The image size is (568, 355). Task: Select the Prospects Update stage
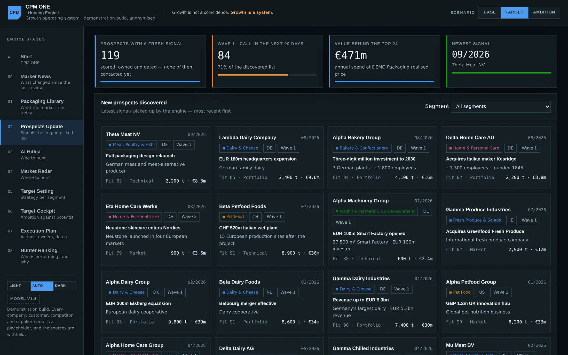42,132
